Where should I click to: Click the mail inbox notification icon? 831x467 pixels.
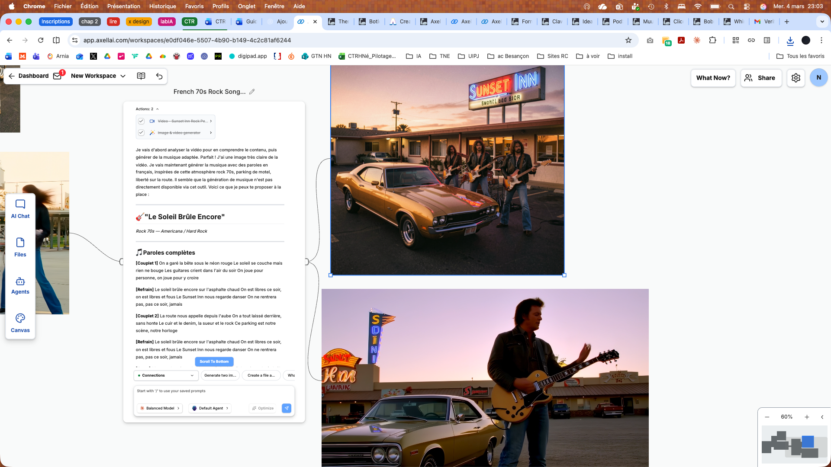57,76
